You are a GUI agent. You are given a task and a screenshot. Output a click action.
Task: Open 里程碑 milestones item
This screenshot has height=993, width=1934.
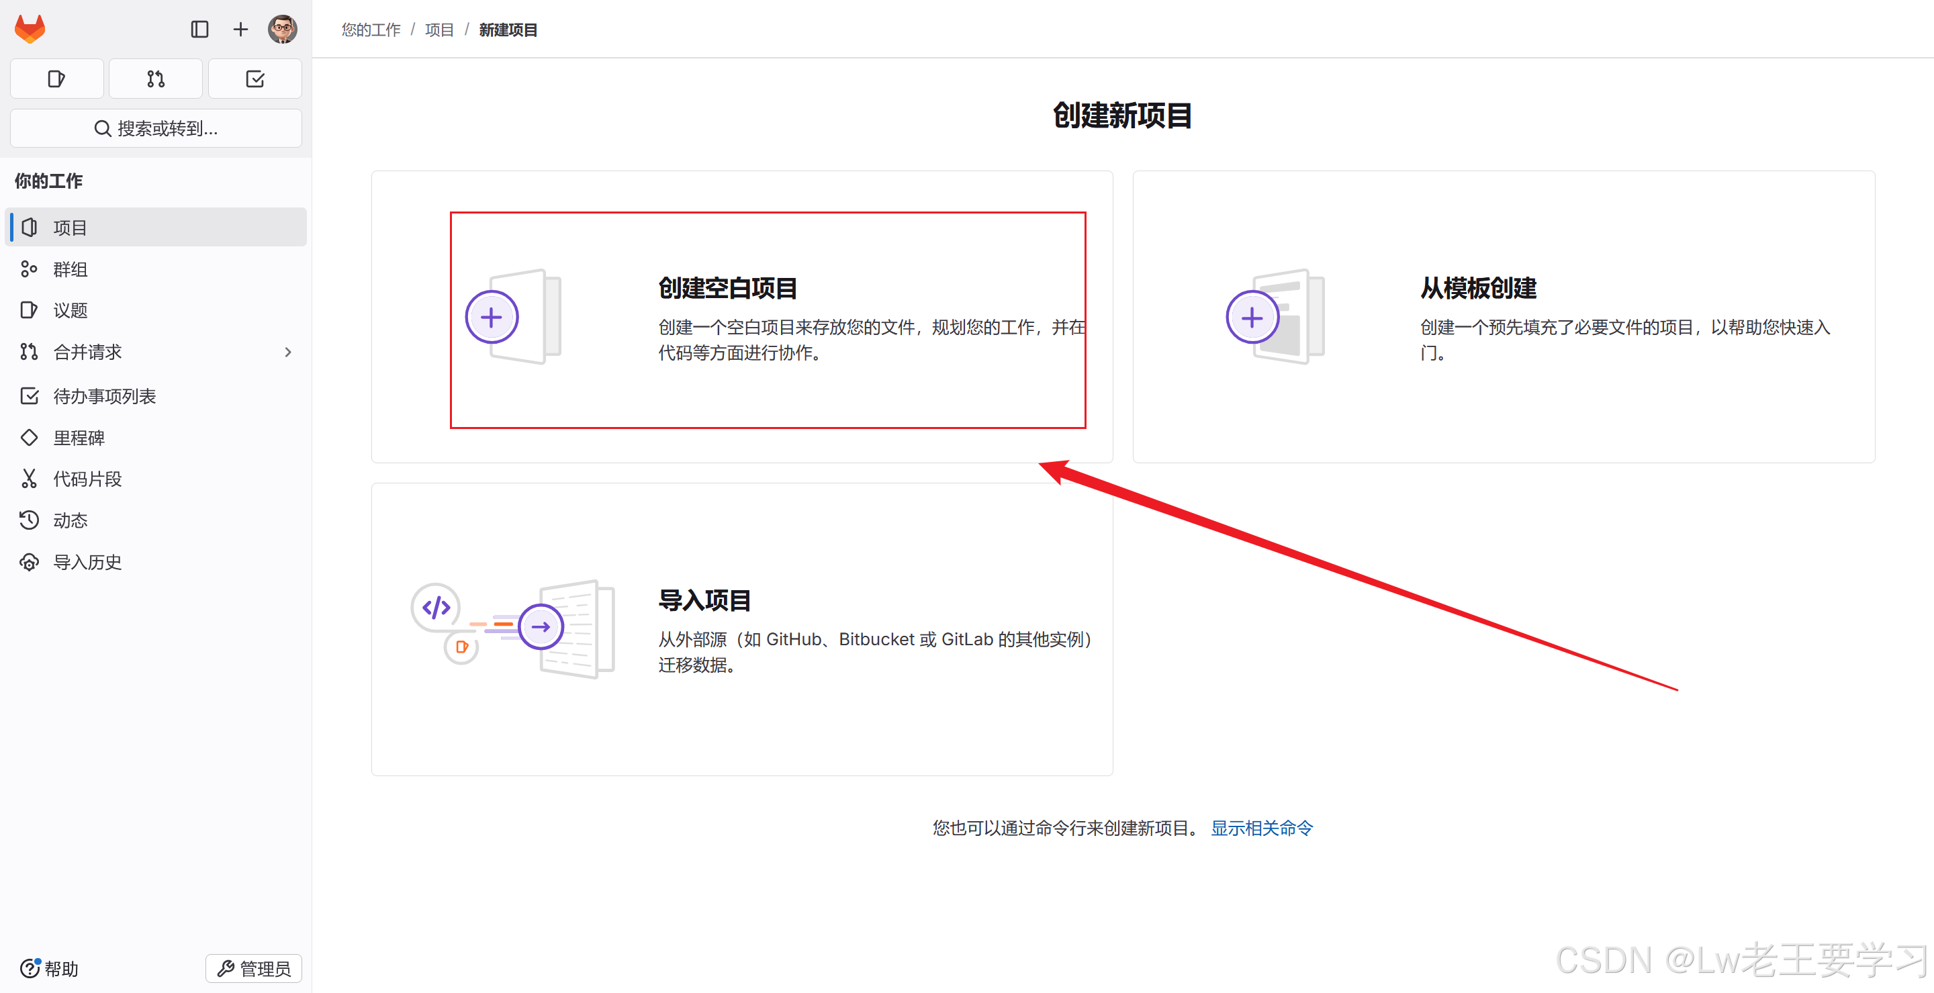79,438
